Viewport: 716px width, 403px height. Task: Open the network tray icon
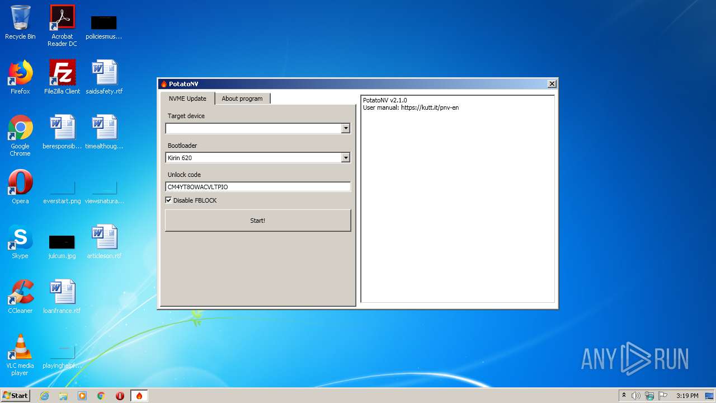pos(649,396)
